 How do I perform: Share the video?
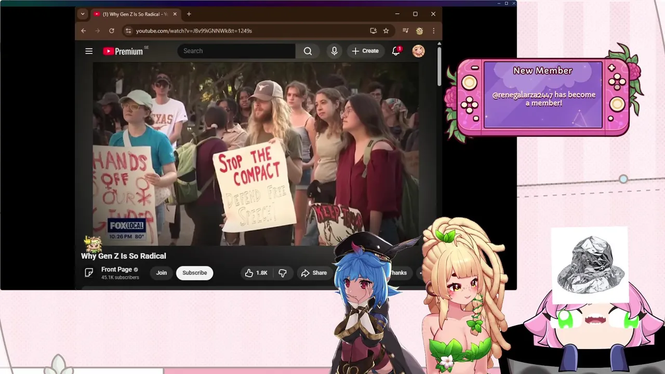point(314,273)
